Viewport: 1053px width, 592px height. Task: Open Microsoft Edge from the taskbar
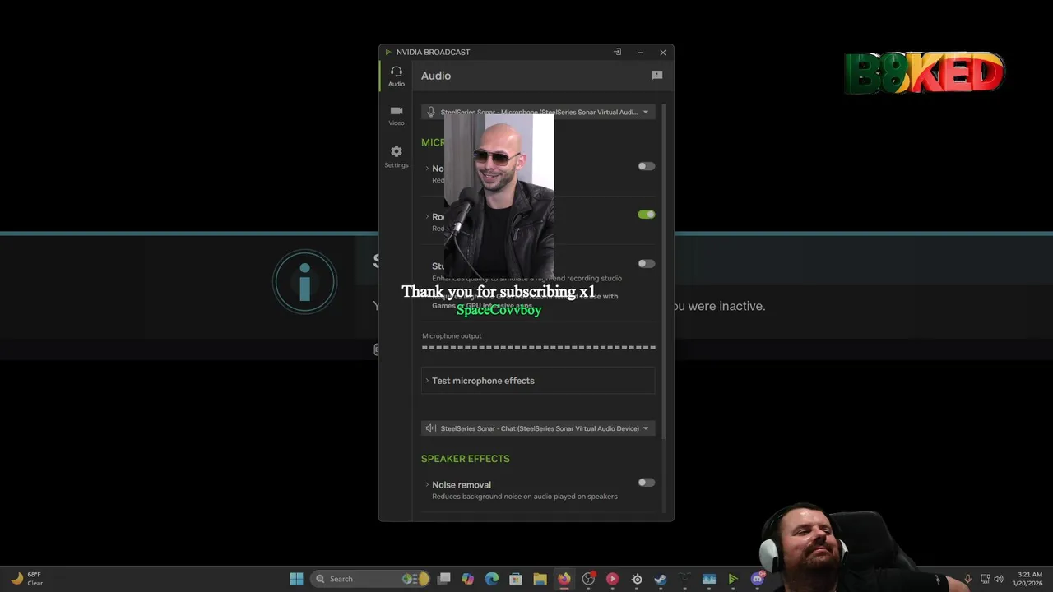pyautogui.click(x=492, y=579)
